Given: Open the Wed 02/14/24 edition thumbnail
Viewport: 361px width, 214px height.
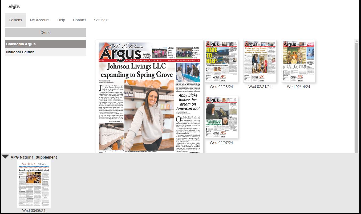Looking at the screenshot, I should click(x=298, y=61).
